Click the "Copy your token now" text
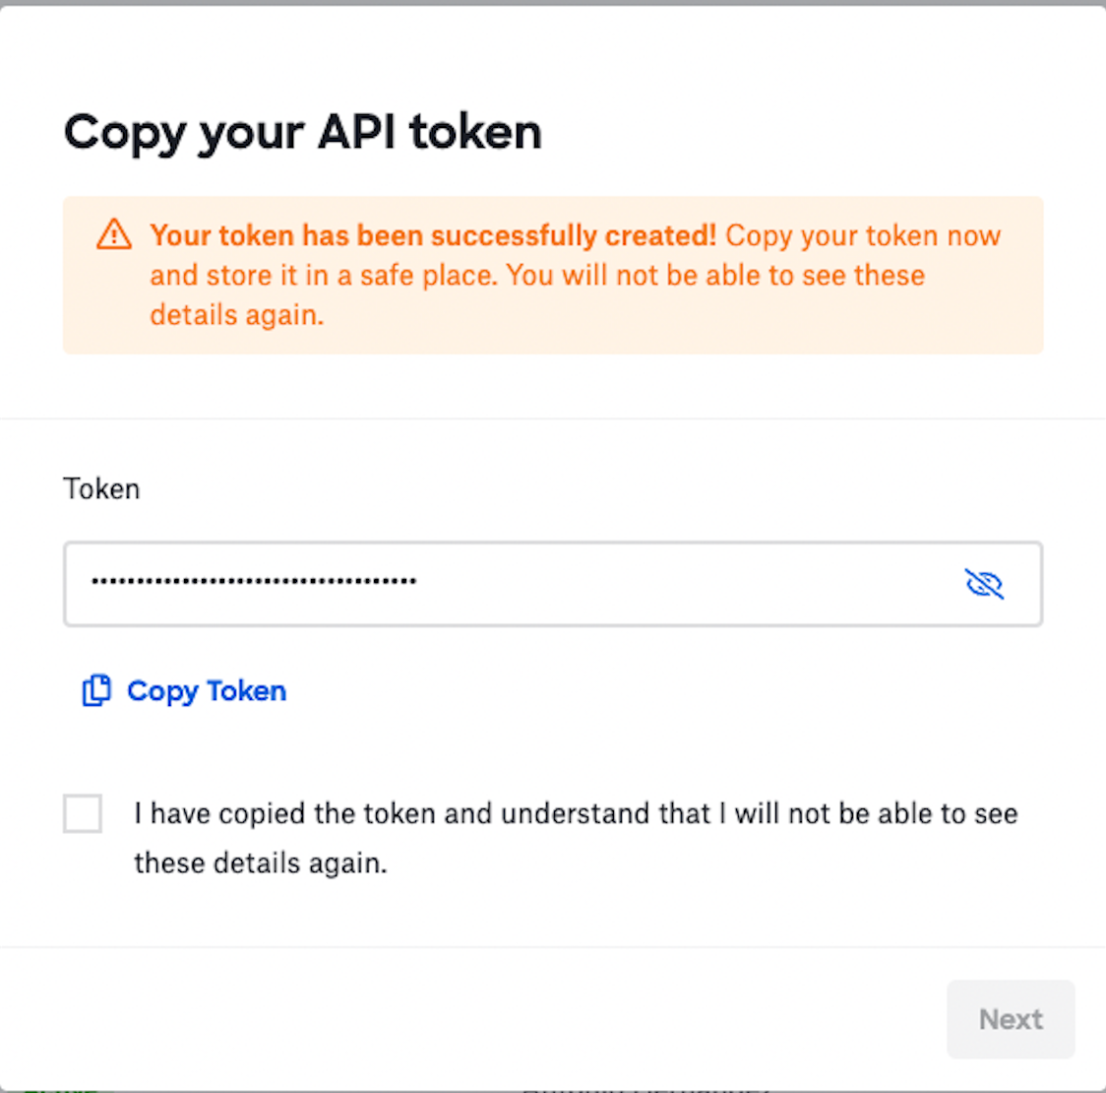The image size is (1106, 1093). 862,235
